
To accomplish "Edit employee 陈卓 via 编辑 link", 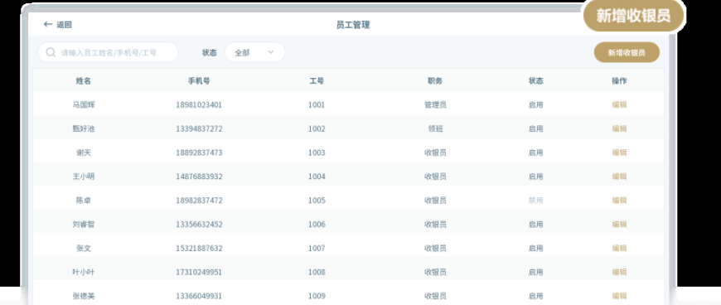I will 619,201.
